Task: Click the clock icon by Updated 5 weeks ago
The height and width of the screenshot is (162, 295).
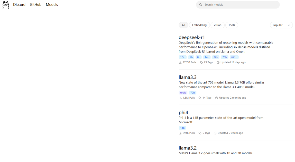Action: point(215,133)
